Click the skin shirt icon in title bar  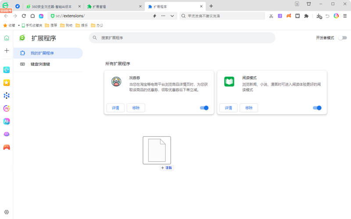[x=309, y=4]
